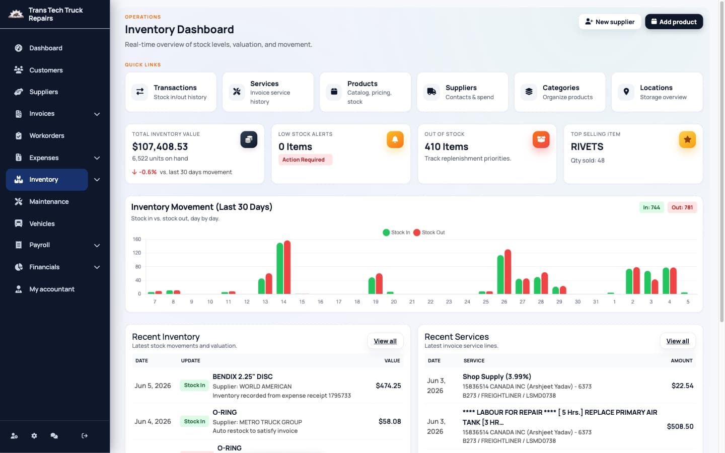
Task: Open the user settings icon in sidebar footer
Action: [14, 436]
